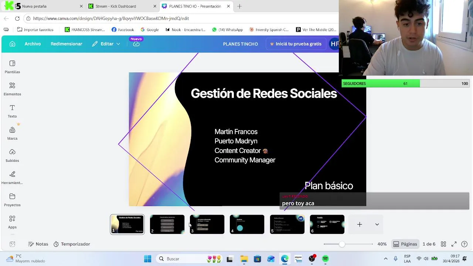Open the Archivo menu

pos(33,44)
